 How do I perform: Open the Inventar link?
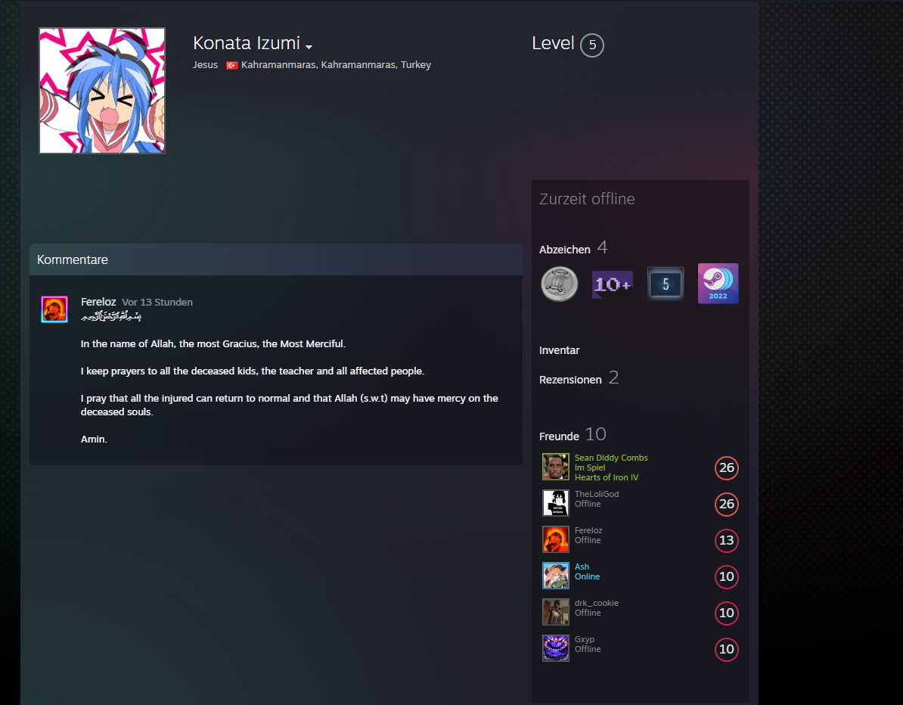click(x=559, y=350)
